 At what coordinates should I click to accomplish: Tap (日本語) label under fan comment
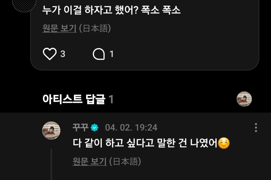click(x=95, y=29)
